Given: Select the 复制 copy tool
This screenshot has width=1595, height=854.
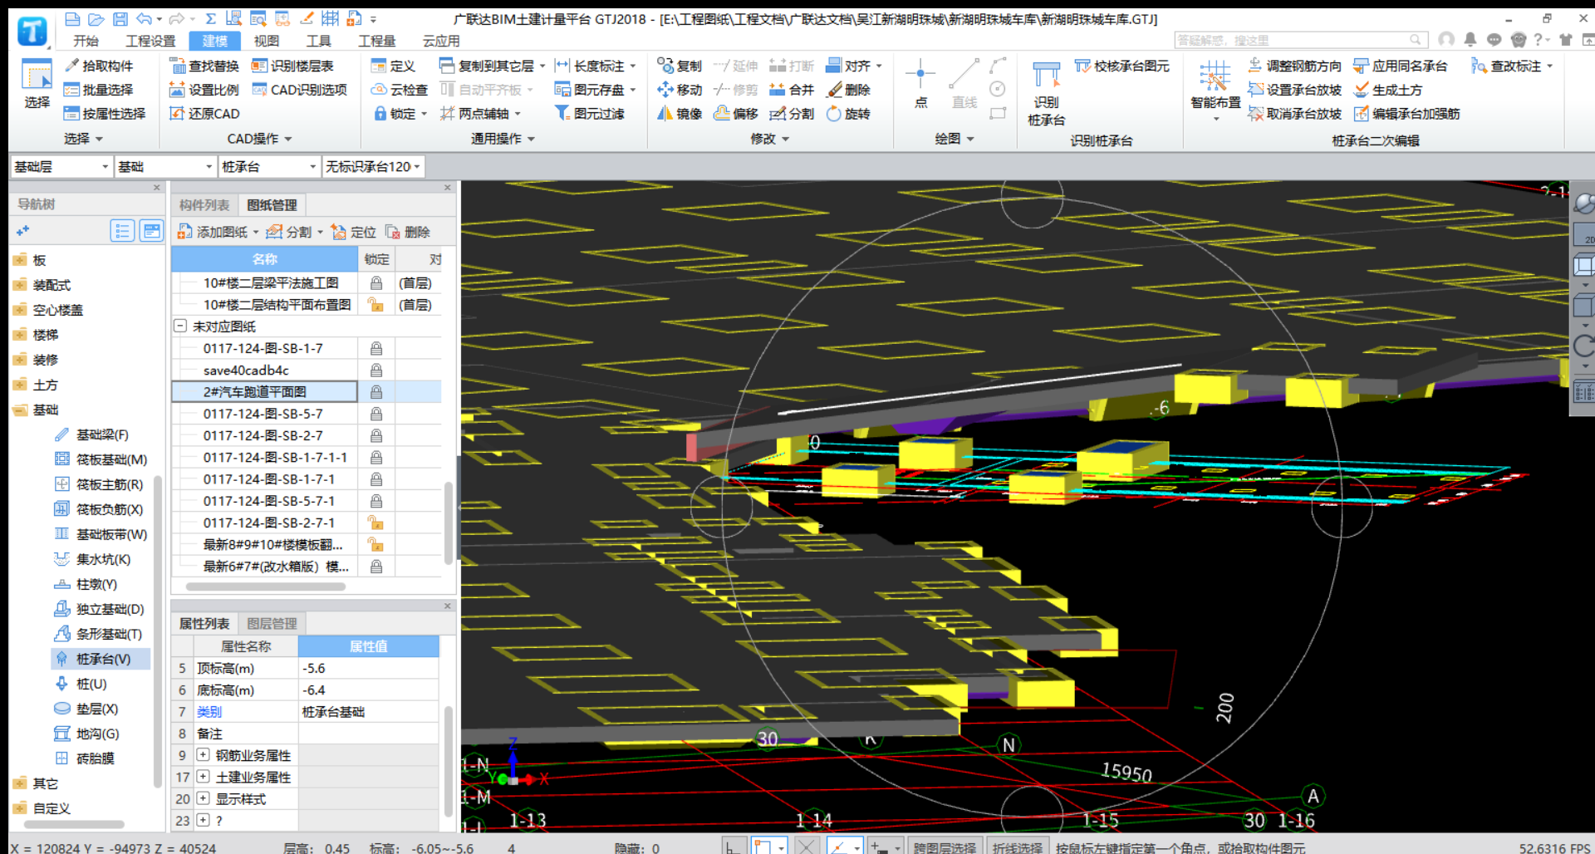Looking at the screenshot, I should pos(679,66).
